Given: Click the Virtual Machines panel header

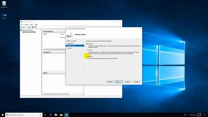Looking at the screenshot, I should [x=54, y=32].
